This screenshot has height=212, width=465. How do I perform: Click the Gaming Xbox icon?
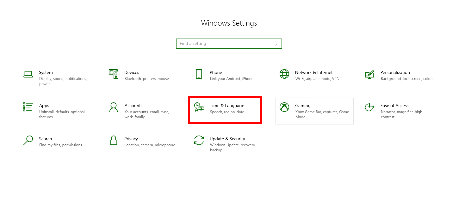click(x=284, y=107)
